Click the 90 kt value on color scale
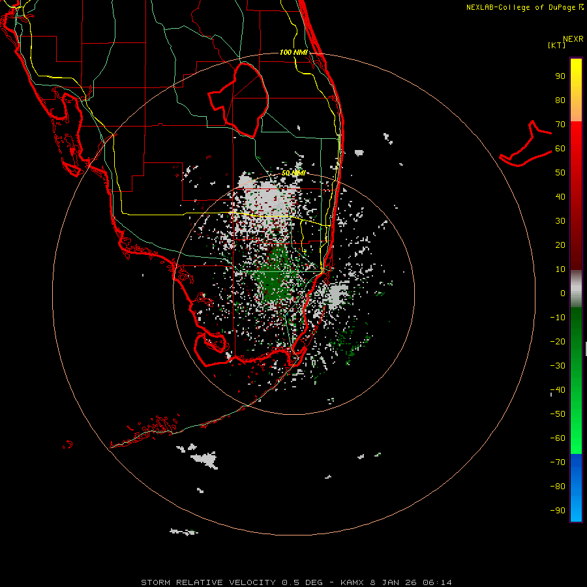The width and height of the screenshot is (587, 587). [x=560, y=76]
